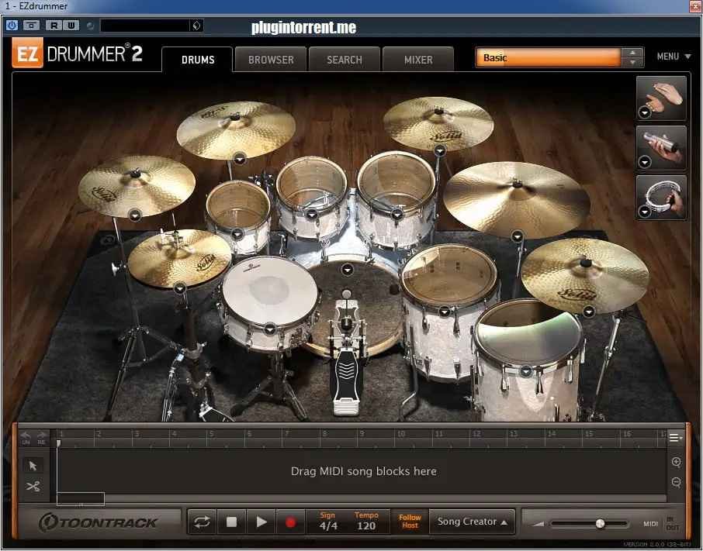Open the SEARCH tab
Viewport: 703px width, 551px height.
pos(345,60)
